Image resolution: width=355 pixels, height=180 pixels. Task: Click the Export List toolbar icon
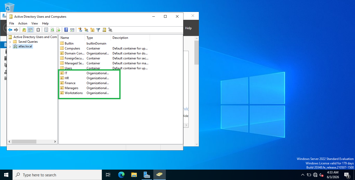pyautogui.click(x=58, y=30)
